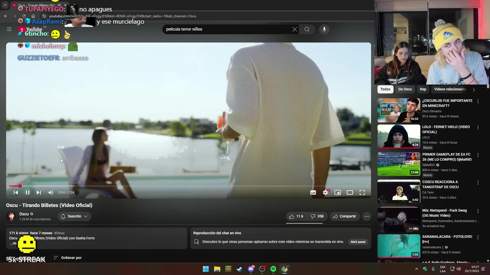Open options for Nettspend mix
The width and height of the screenshot is (490, 275).
point(478,211)
